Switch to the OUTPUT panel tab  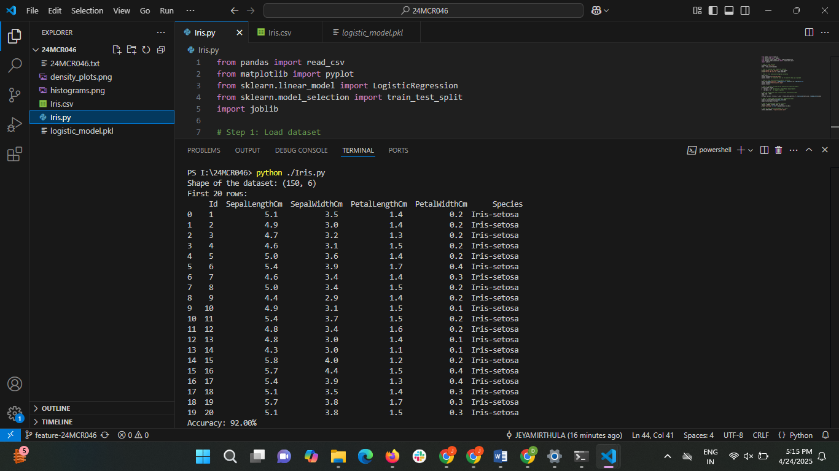coord(248,150)
